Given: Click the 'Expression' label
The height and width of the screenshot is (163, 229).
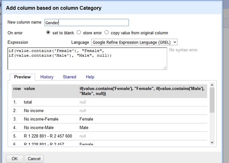Looking at the screenshot, I should click(x=18, y=42).
